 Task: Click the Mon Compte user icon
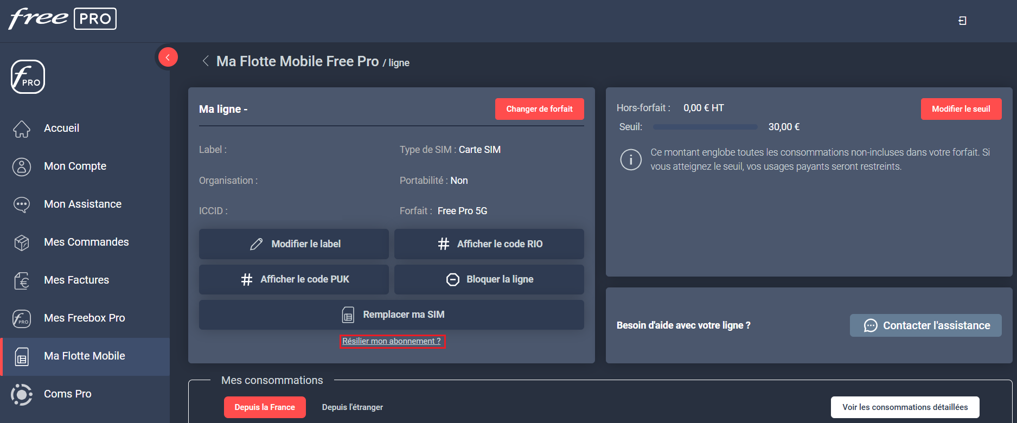[x=22, y=166]
